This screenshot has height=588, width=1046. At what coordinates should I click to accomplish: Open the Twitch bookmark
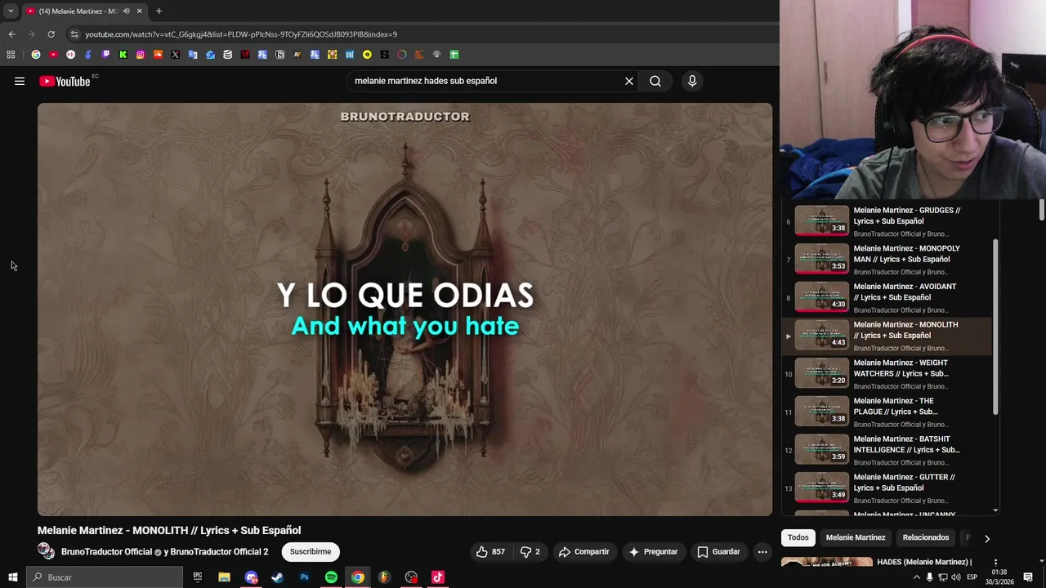105,55
